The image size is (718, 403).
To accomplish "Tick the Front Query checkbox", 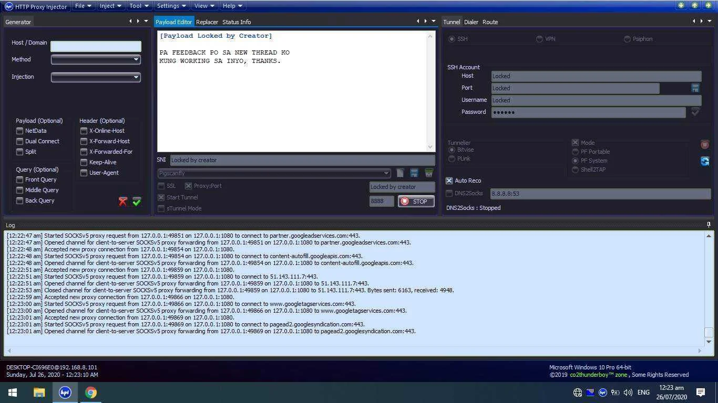I will 20,179.
